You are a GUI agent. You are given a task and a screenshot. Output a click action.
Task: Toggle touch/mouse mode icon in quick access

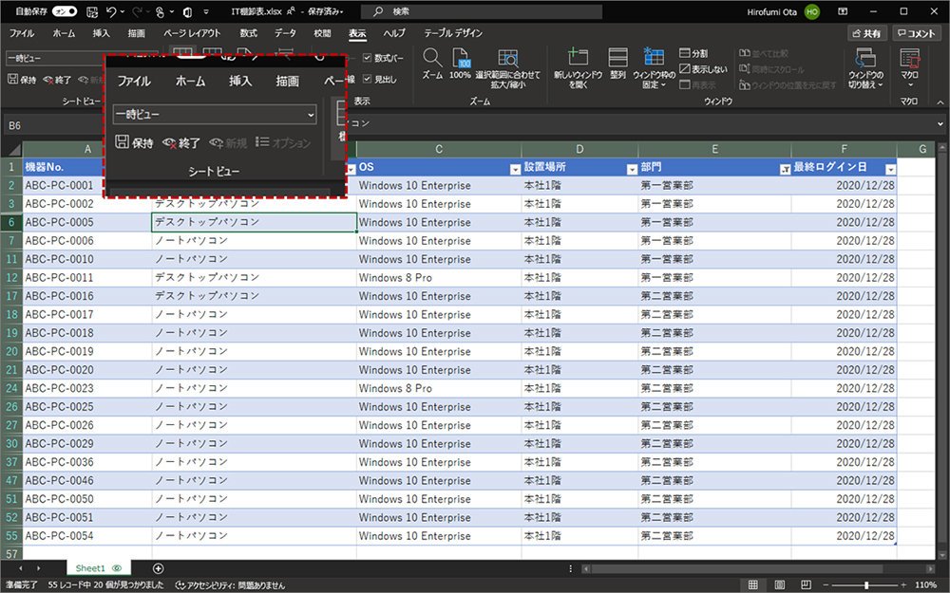[160, 11]
